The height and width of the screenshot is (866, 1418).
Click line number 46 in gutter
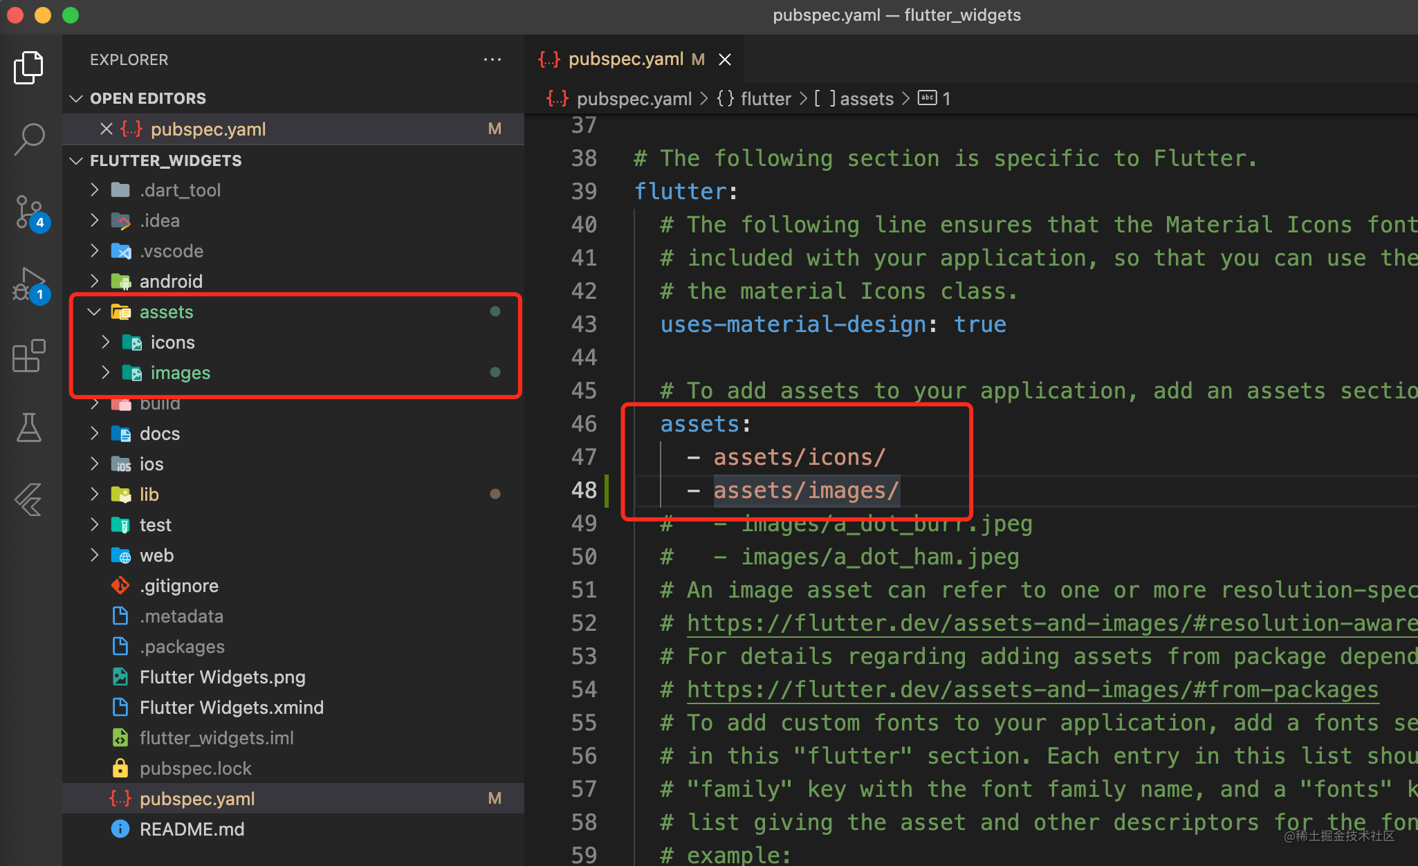pos(583,424)
